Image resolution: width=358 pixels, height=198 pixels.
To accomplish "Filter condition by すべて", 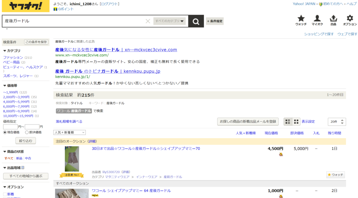I will tap(9, 158).
